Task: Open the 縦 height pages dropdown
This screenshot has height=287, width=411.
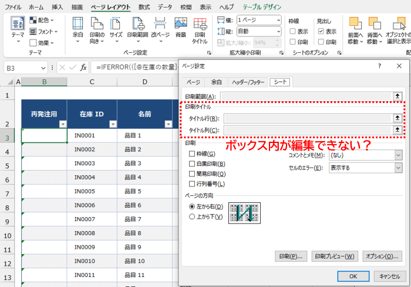Action: tap(278, 32)
